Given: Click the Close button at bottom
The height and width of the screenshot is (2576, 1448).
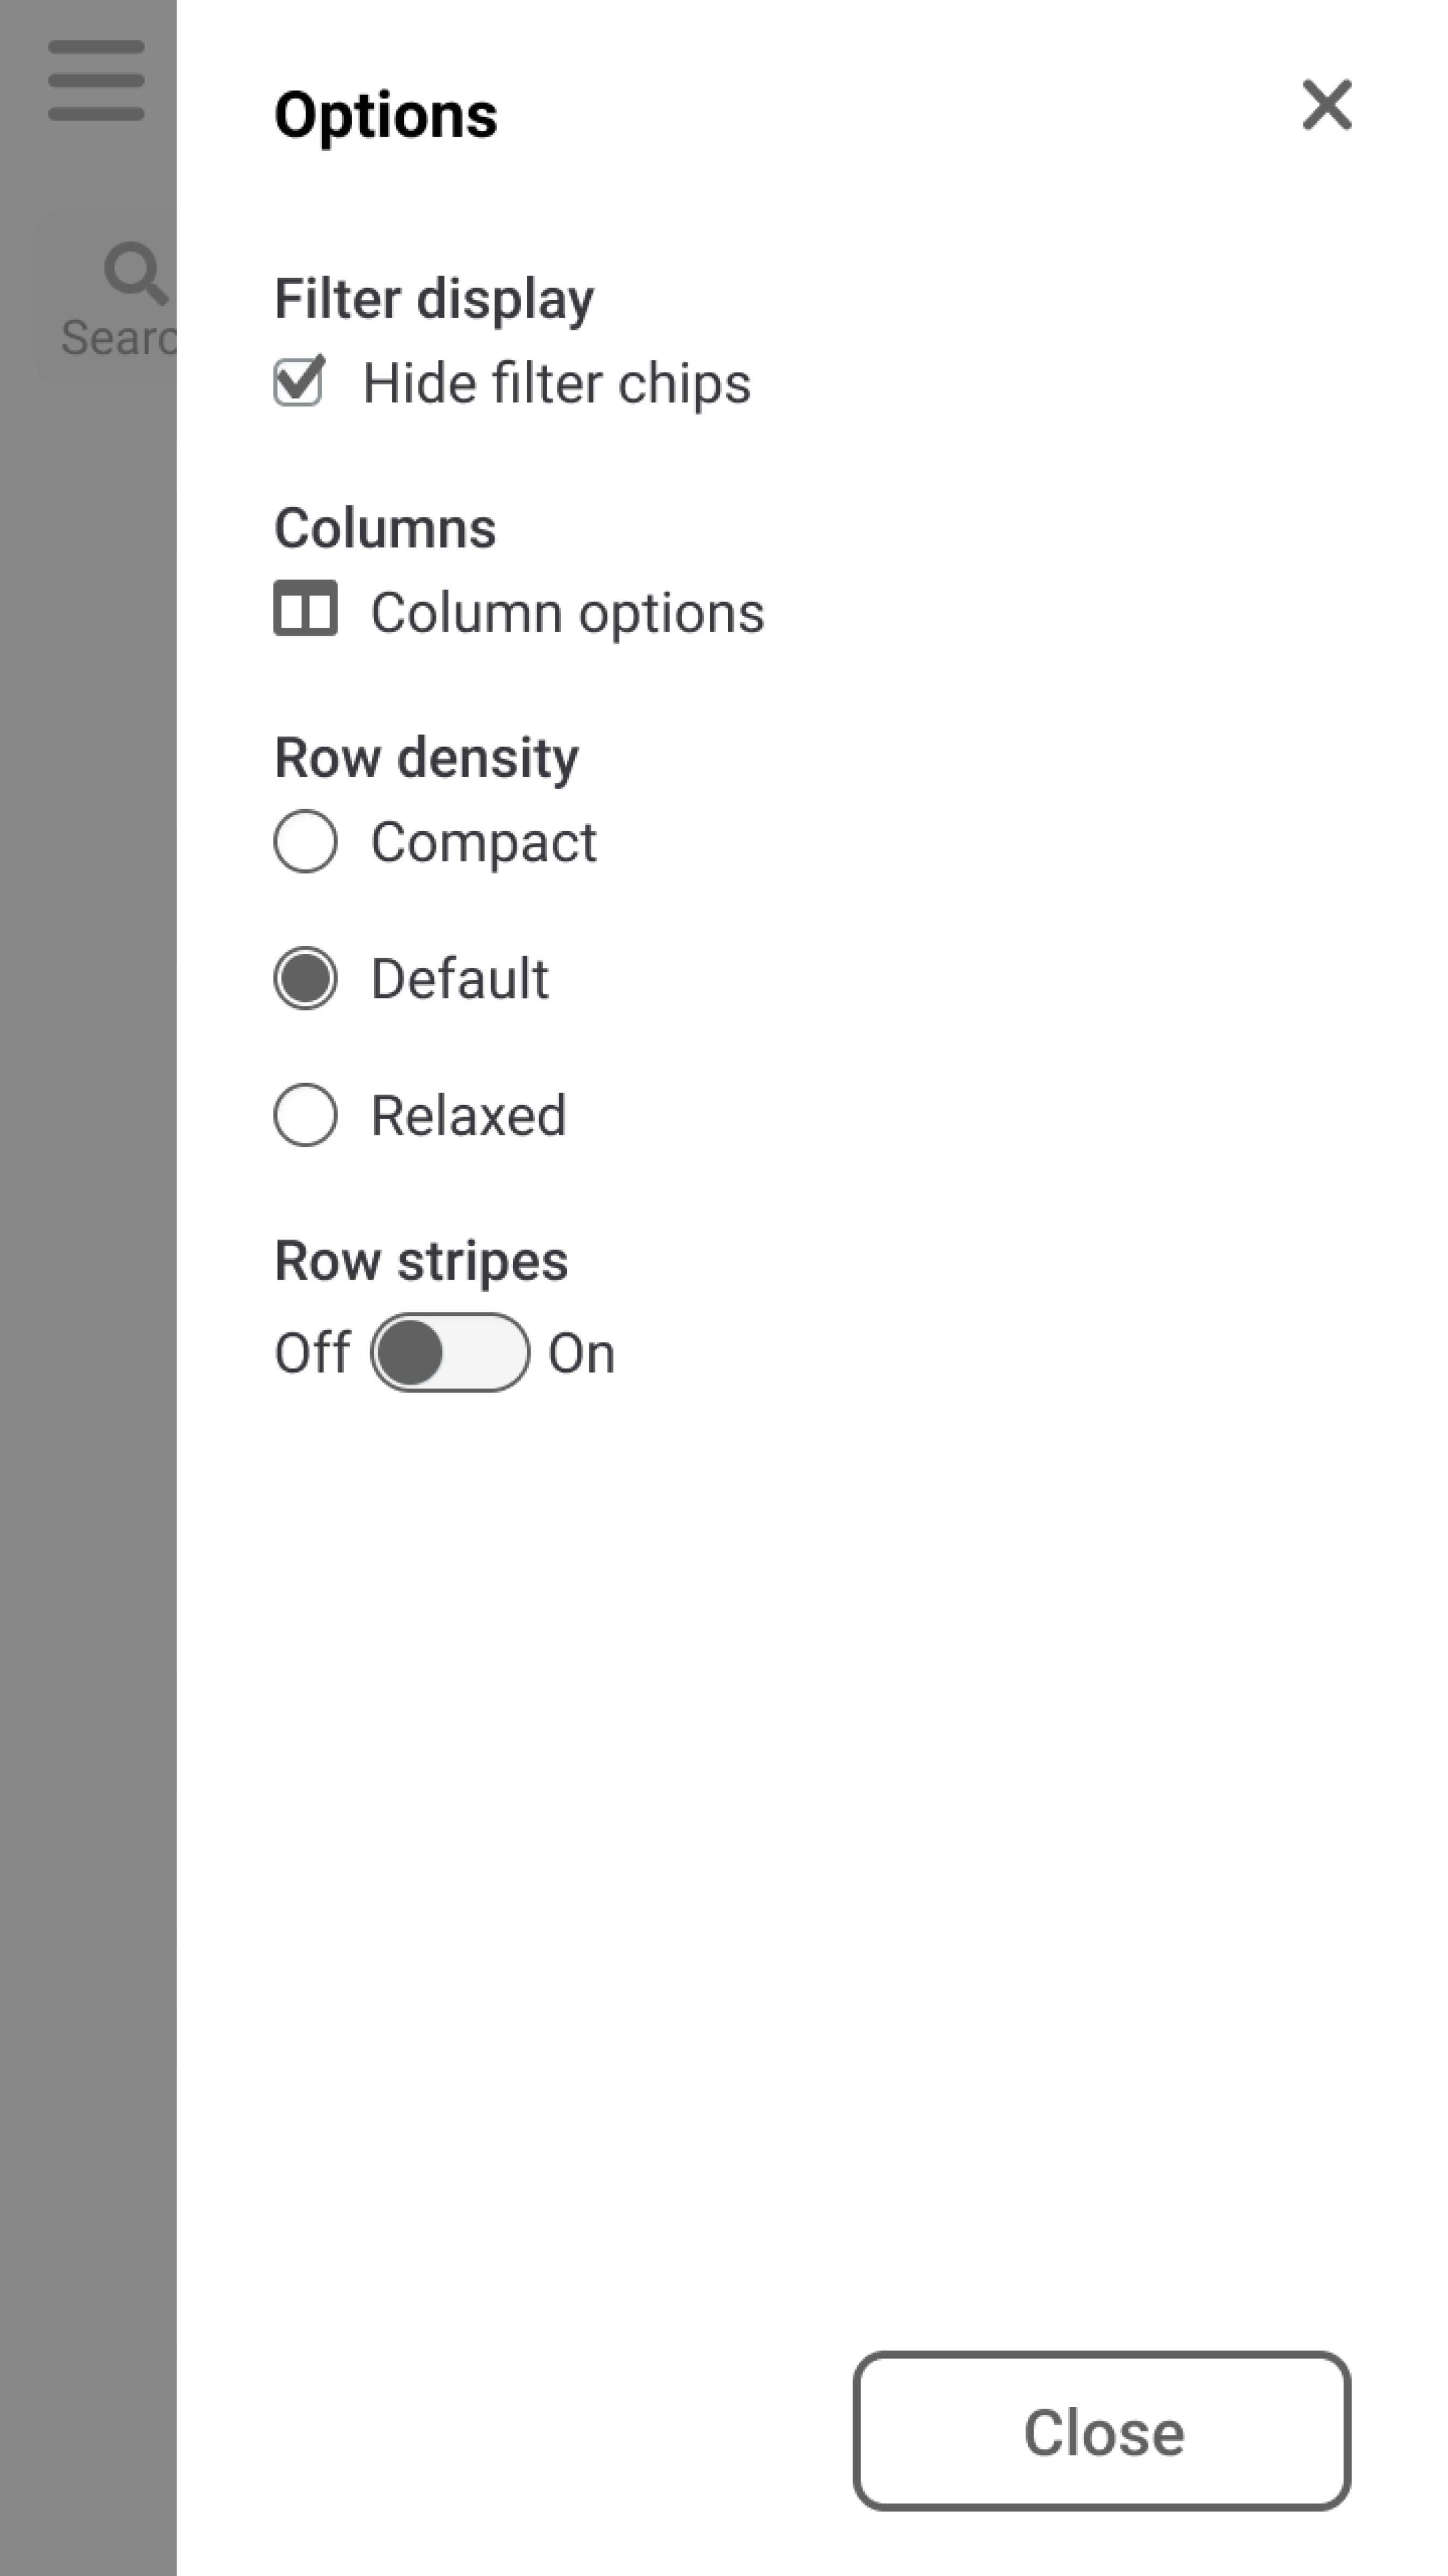Looking at the screenshot, I should (1102, 2431).
